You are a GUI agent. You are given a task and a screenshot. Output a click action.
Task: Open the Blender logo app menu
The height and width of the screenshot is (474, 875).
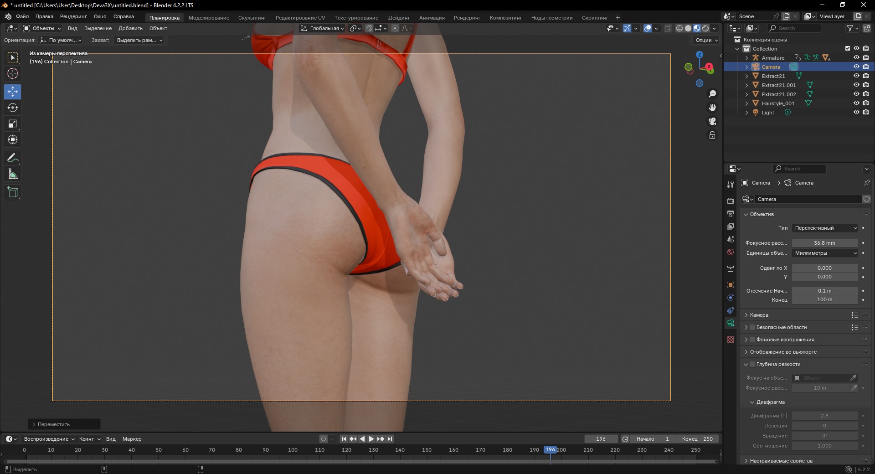coord(8,17)
